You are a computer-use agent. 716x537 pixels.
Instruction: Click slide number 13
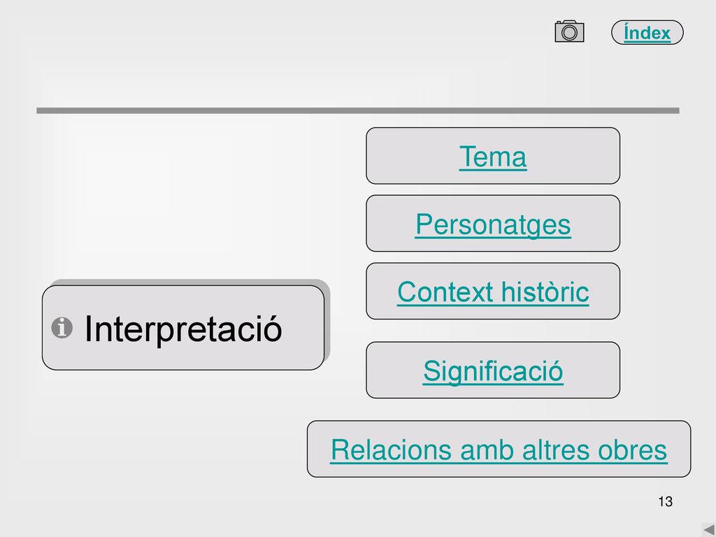[x=666, y=501]
